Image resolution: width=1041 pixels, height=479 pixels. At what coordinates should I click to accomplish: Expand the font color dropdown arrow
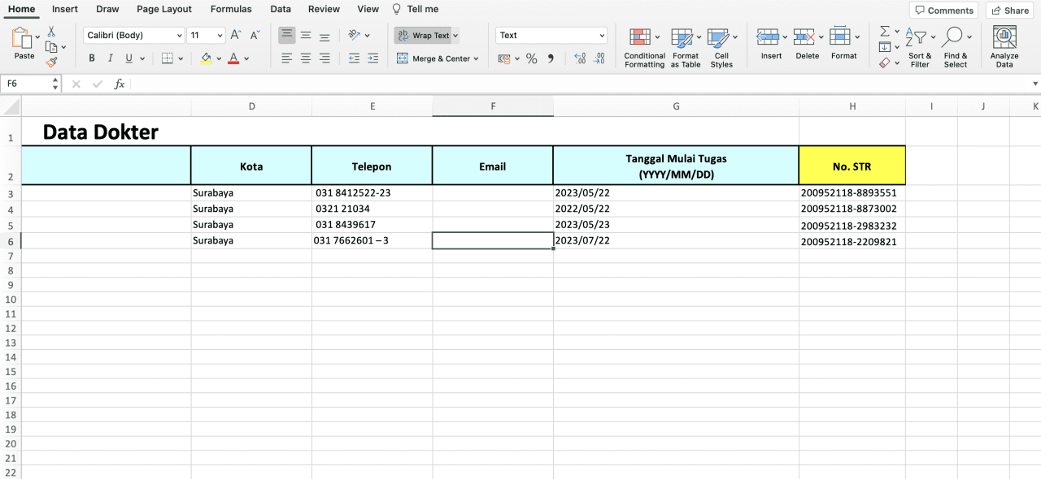(246, 58)
